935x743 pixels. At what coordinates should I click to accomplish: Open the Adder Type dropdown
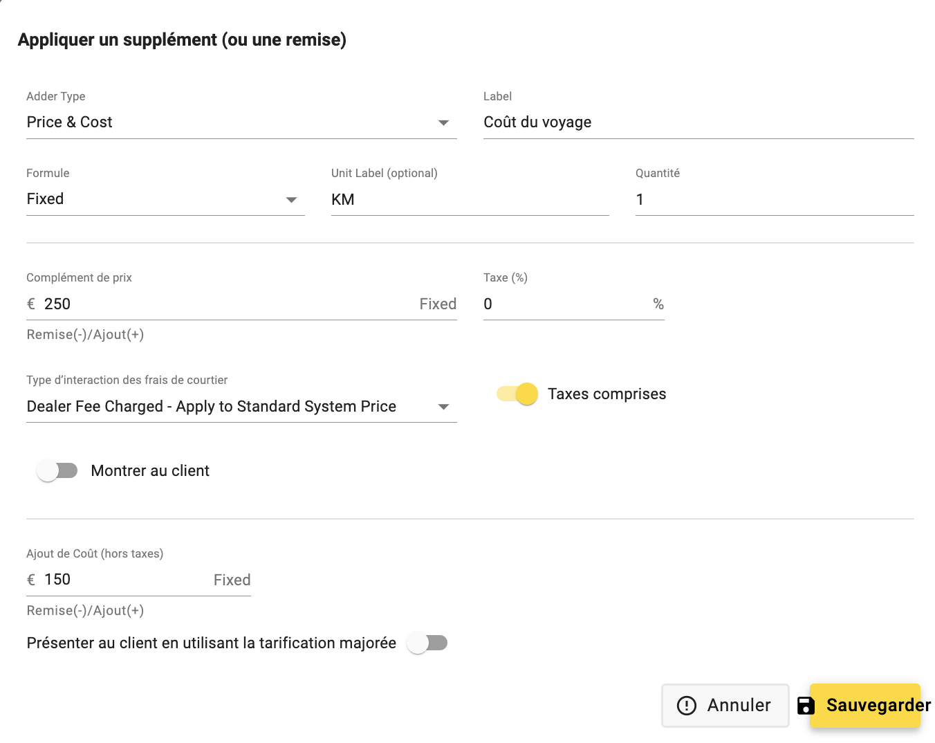coord(241,122)
